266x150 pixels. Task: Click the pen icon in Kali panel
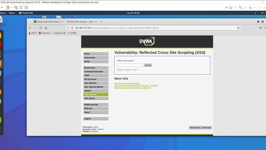pyautogui.click(x=262, y=13)
